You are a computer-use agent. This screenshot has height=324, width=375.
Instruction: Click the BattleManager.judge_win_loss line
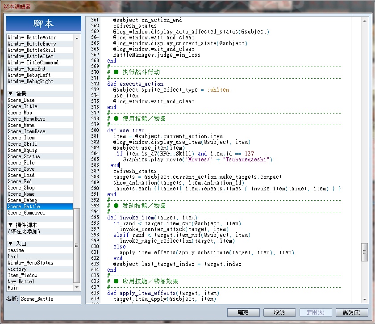[x=157, y=55]
